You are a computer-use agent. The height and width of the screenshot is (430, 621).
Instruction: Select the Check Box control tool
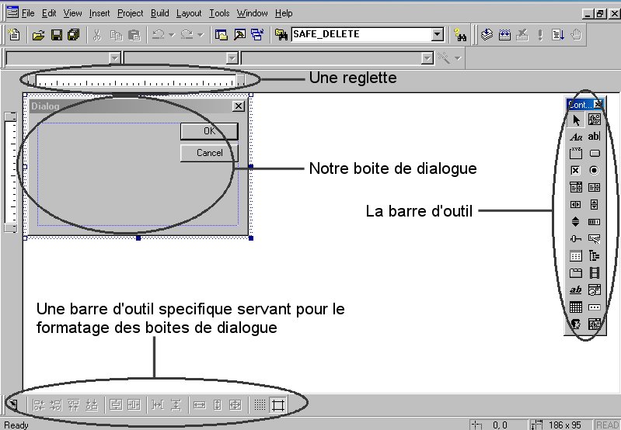(576, 171)
